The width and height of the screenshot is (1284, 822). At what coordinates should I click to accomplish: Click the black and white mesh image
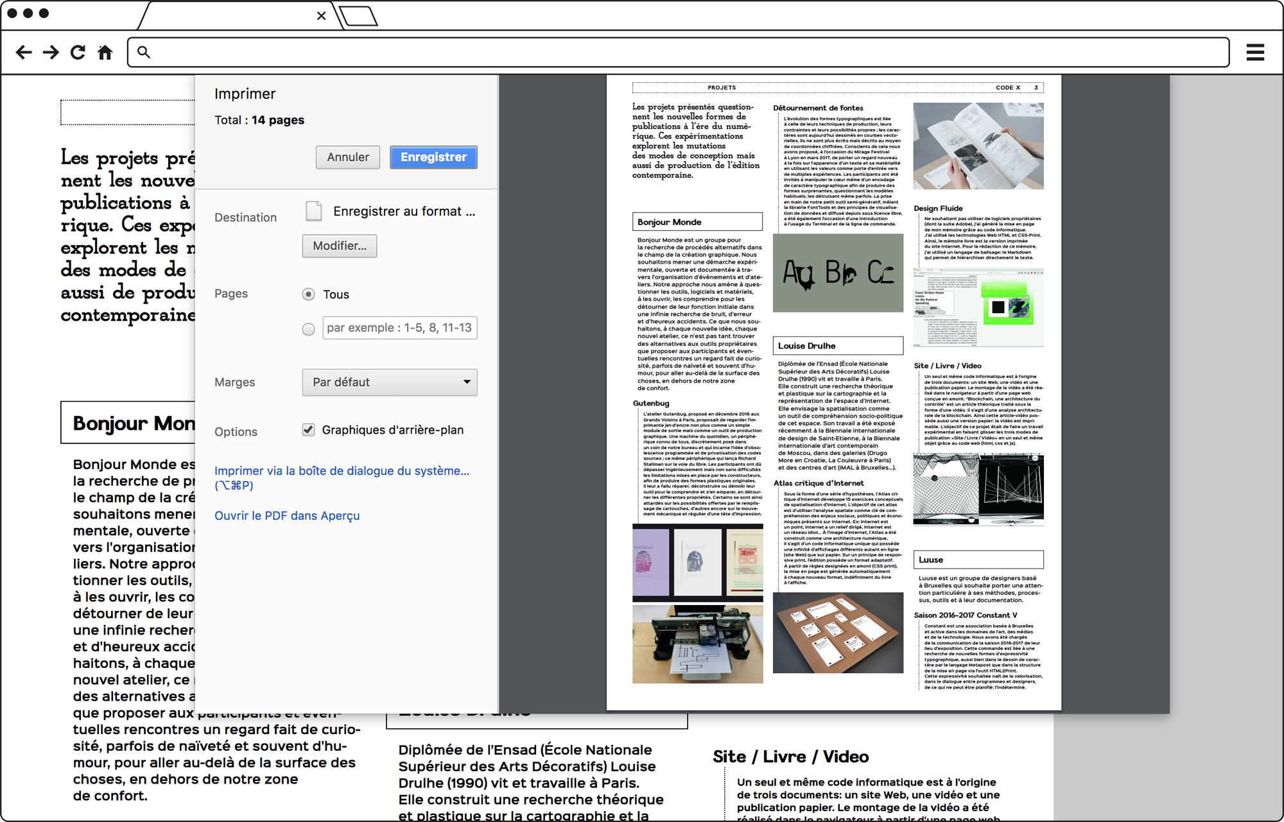(978, 489)
